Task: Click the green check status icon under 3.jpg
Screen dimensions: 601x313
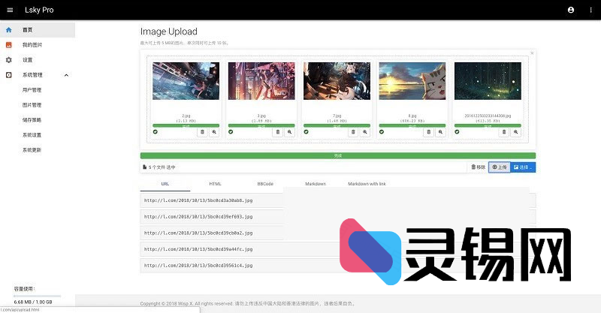Action: (x=231, y=132)
